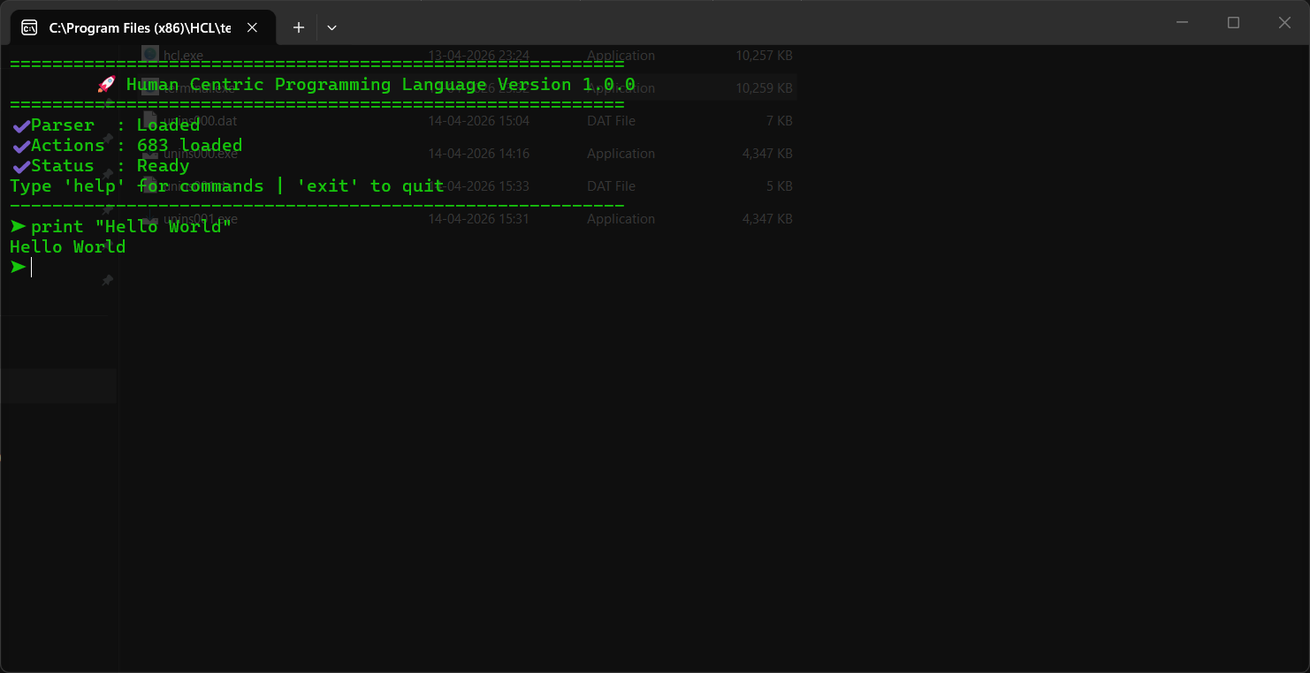The width and height of the screenshot is (1310, 673).
Task: Open the tab options dropdown chevron
Action: 331,27
